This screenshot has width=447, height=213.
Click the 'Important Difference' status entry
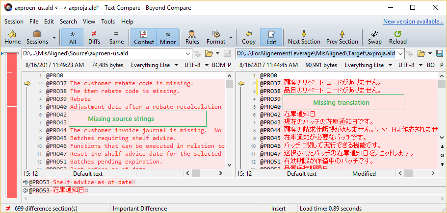tap(140, 209)
